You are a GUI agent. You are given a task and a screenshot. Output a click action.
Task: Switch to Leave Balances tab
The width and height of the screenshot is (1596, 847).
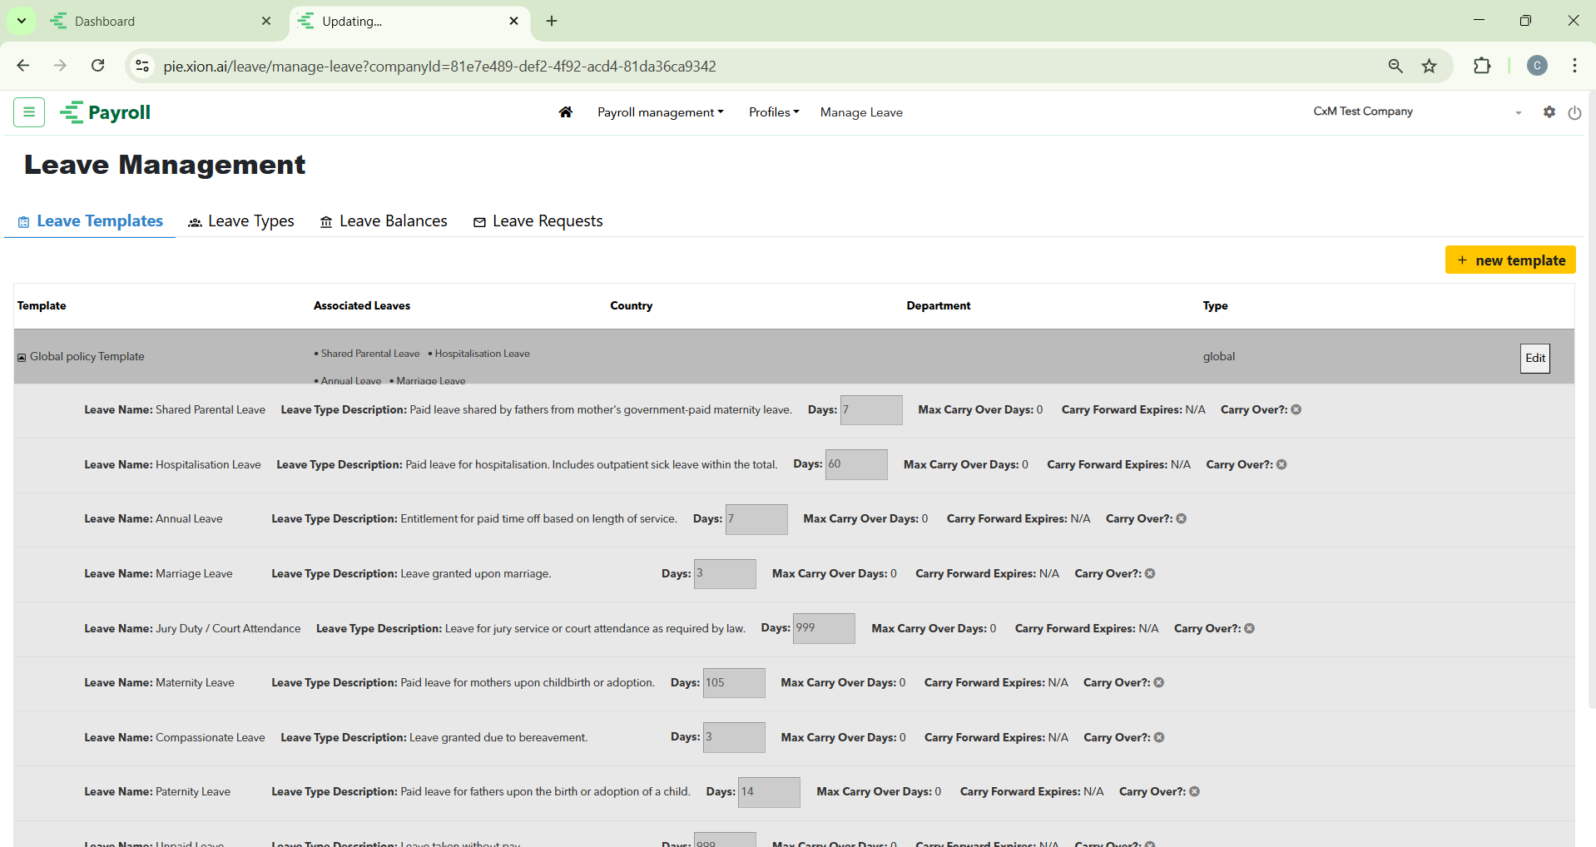tap(384, 221)
